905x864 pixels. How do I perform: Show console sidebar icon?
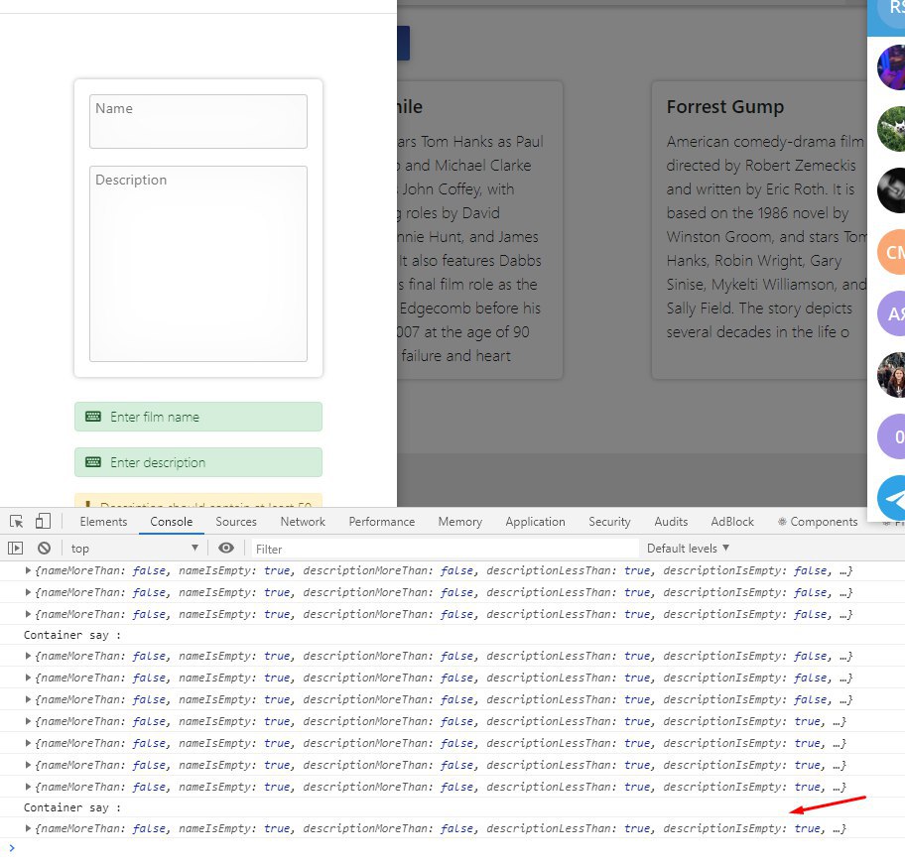(x=16, y=548)
